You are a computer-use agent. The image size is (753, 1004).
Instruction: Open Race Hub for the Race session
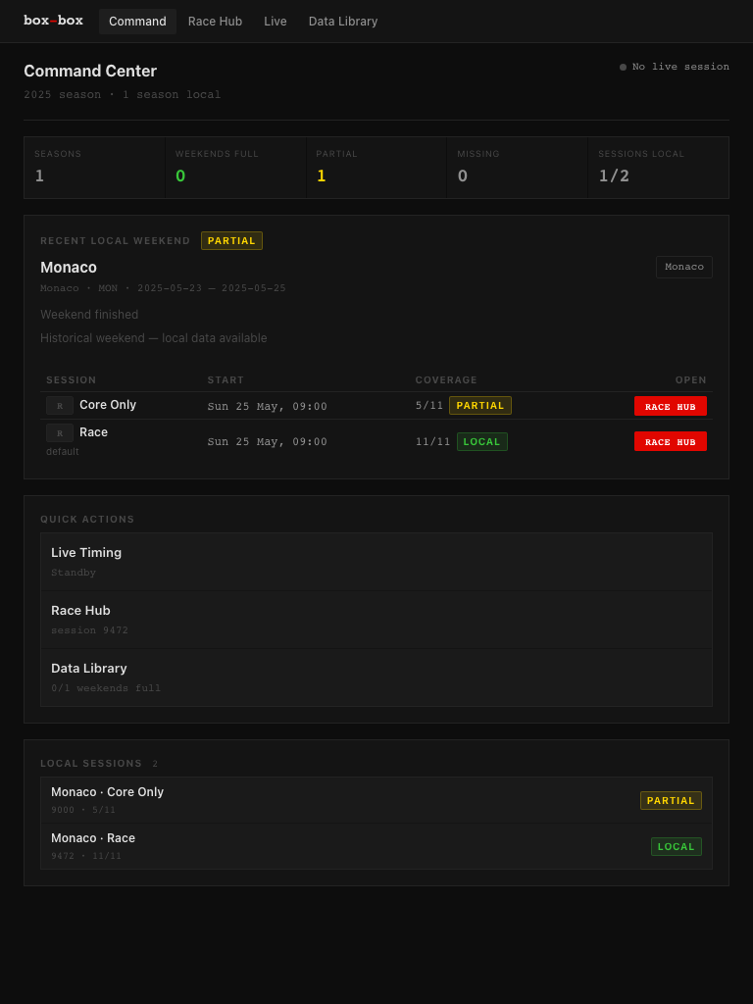click(671, 441)
